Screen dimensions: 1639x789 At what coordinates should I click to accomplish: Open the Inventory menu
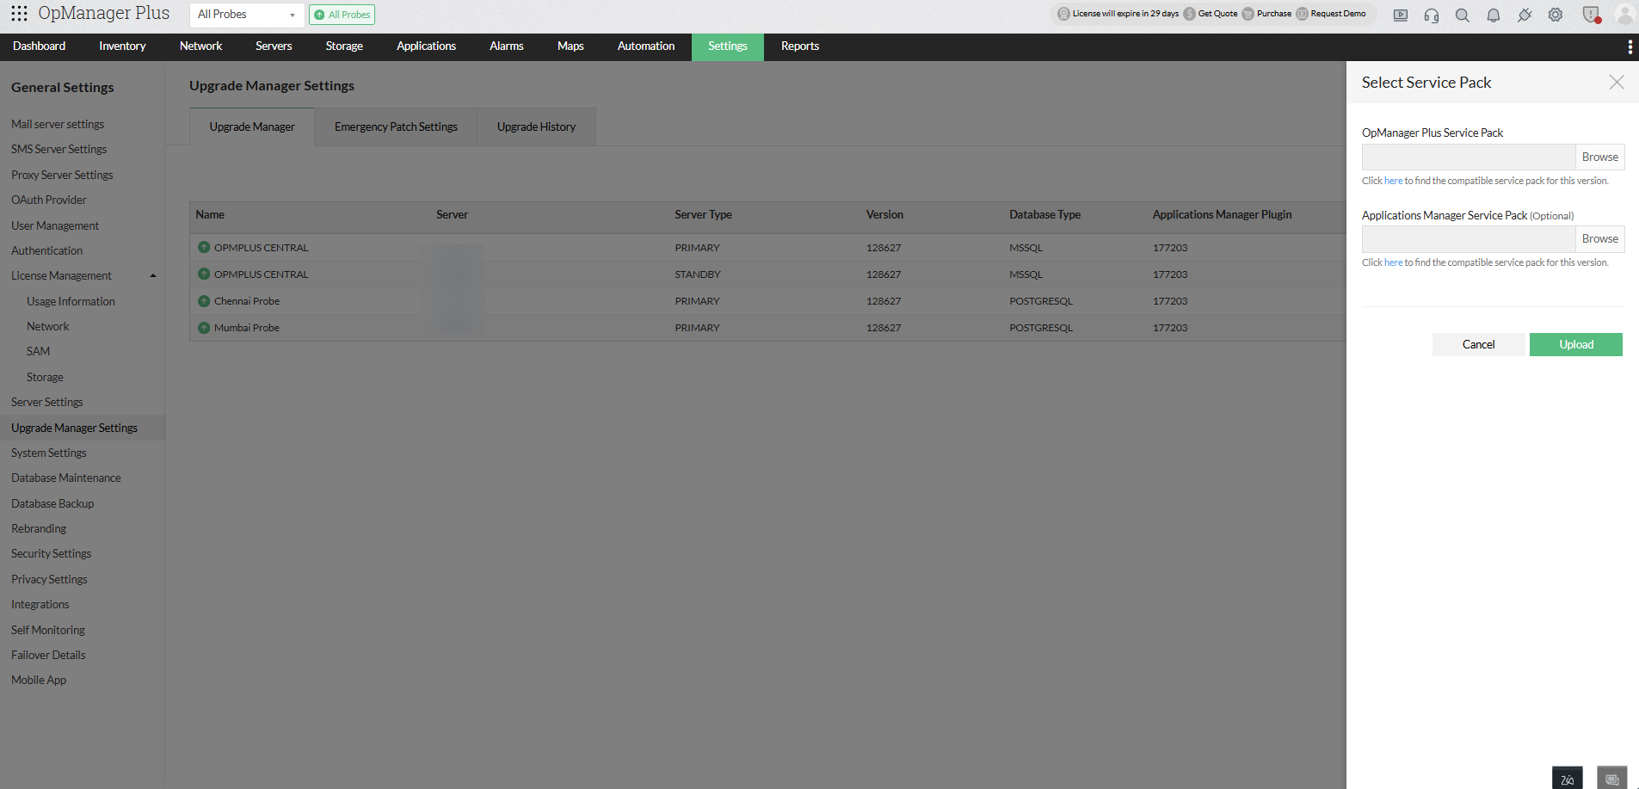point(122,46)
